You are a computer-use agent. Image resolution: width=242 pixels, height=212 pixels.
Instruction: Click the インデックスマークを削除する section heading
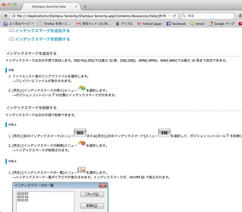click(x=31, y=108)
